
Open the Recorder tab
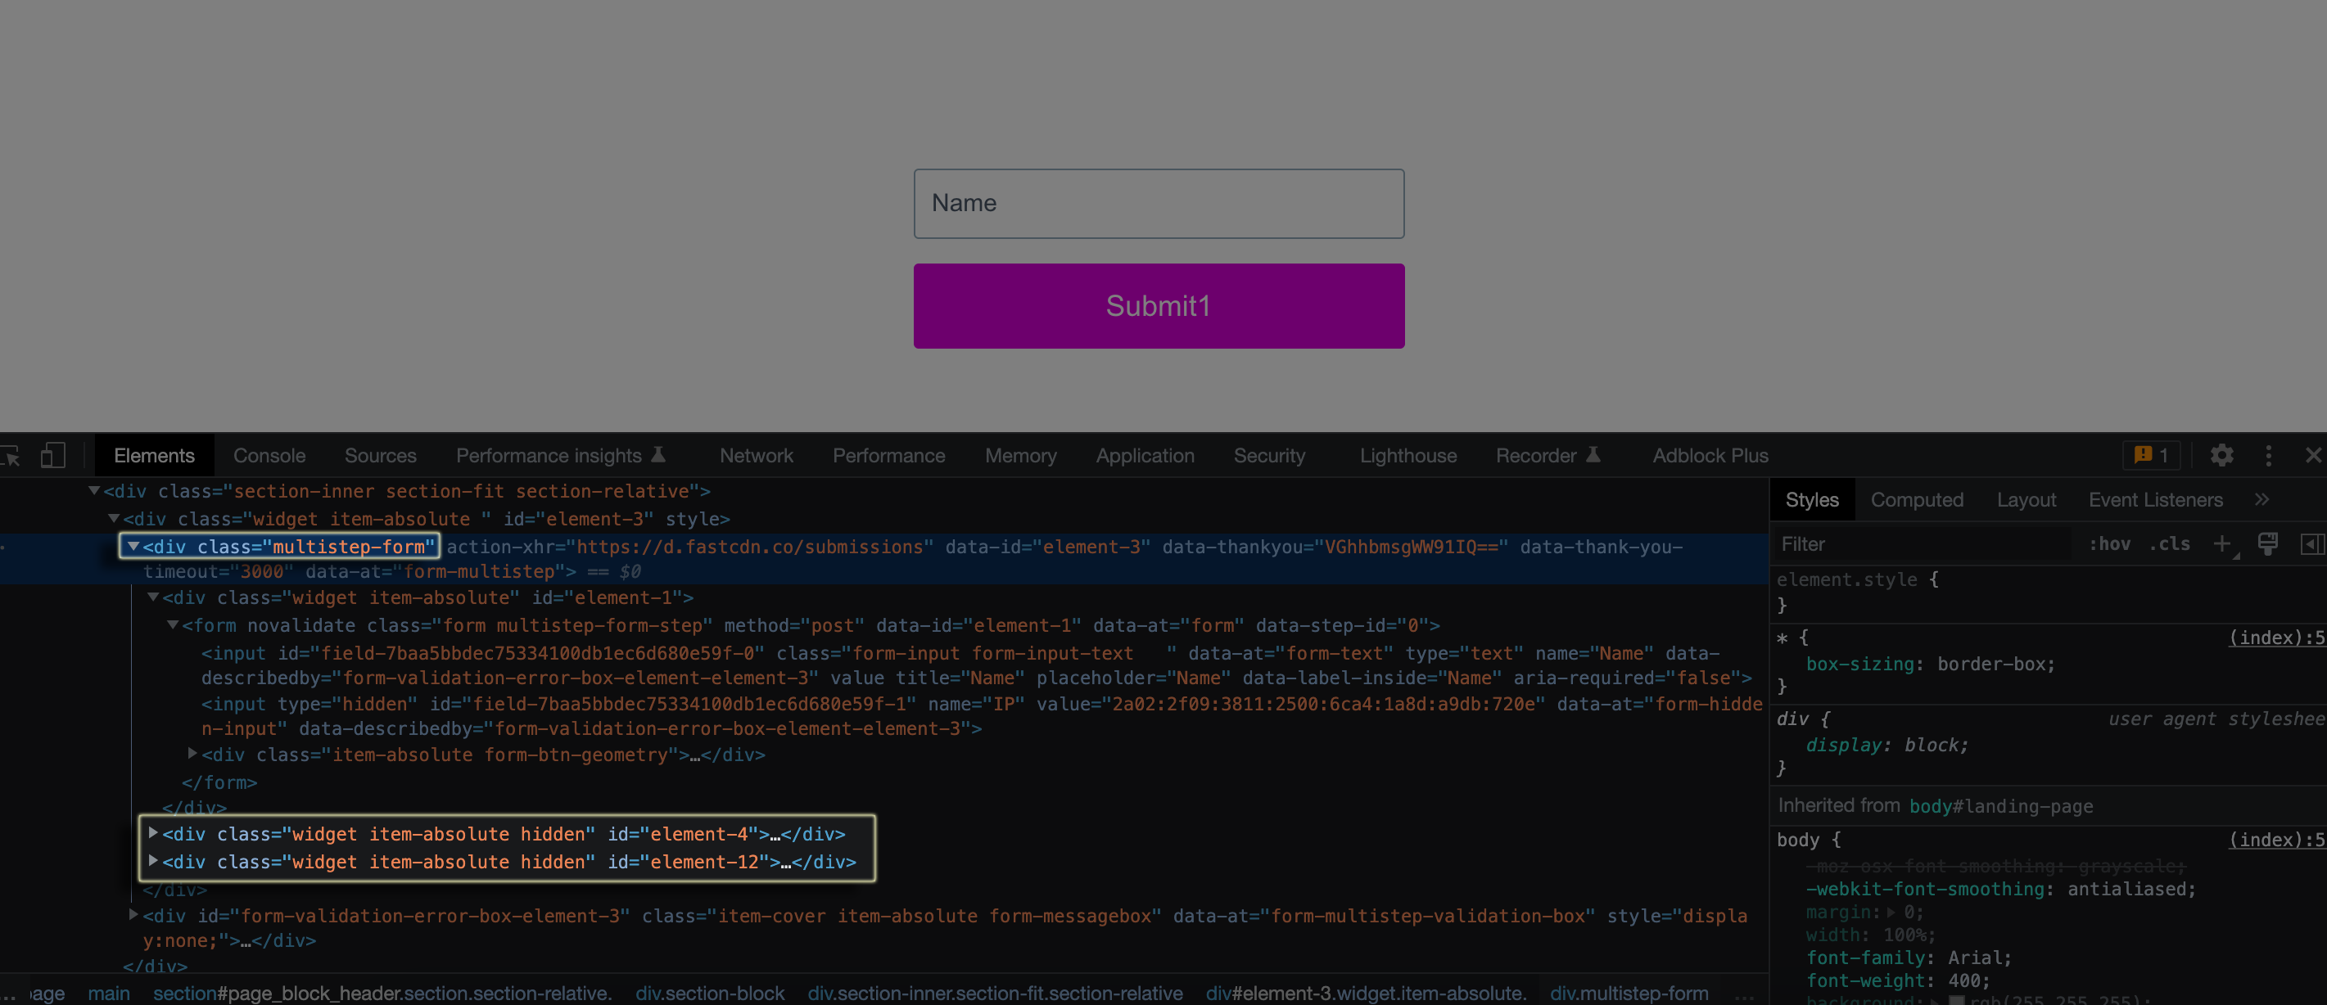pyautogui.click(x=1548, y=455)
